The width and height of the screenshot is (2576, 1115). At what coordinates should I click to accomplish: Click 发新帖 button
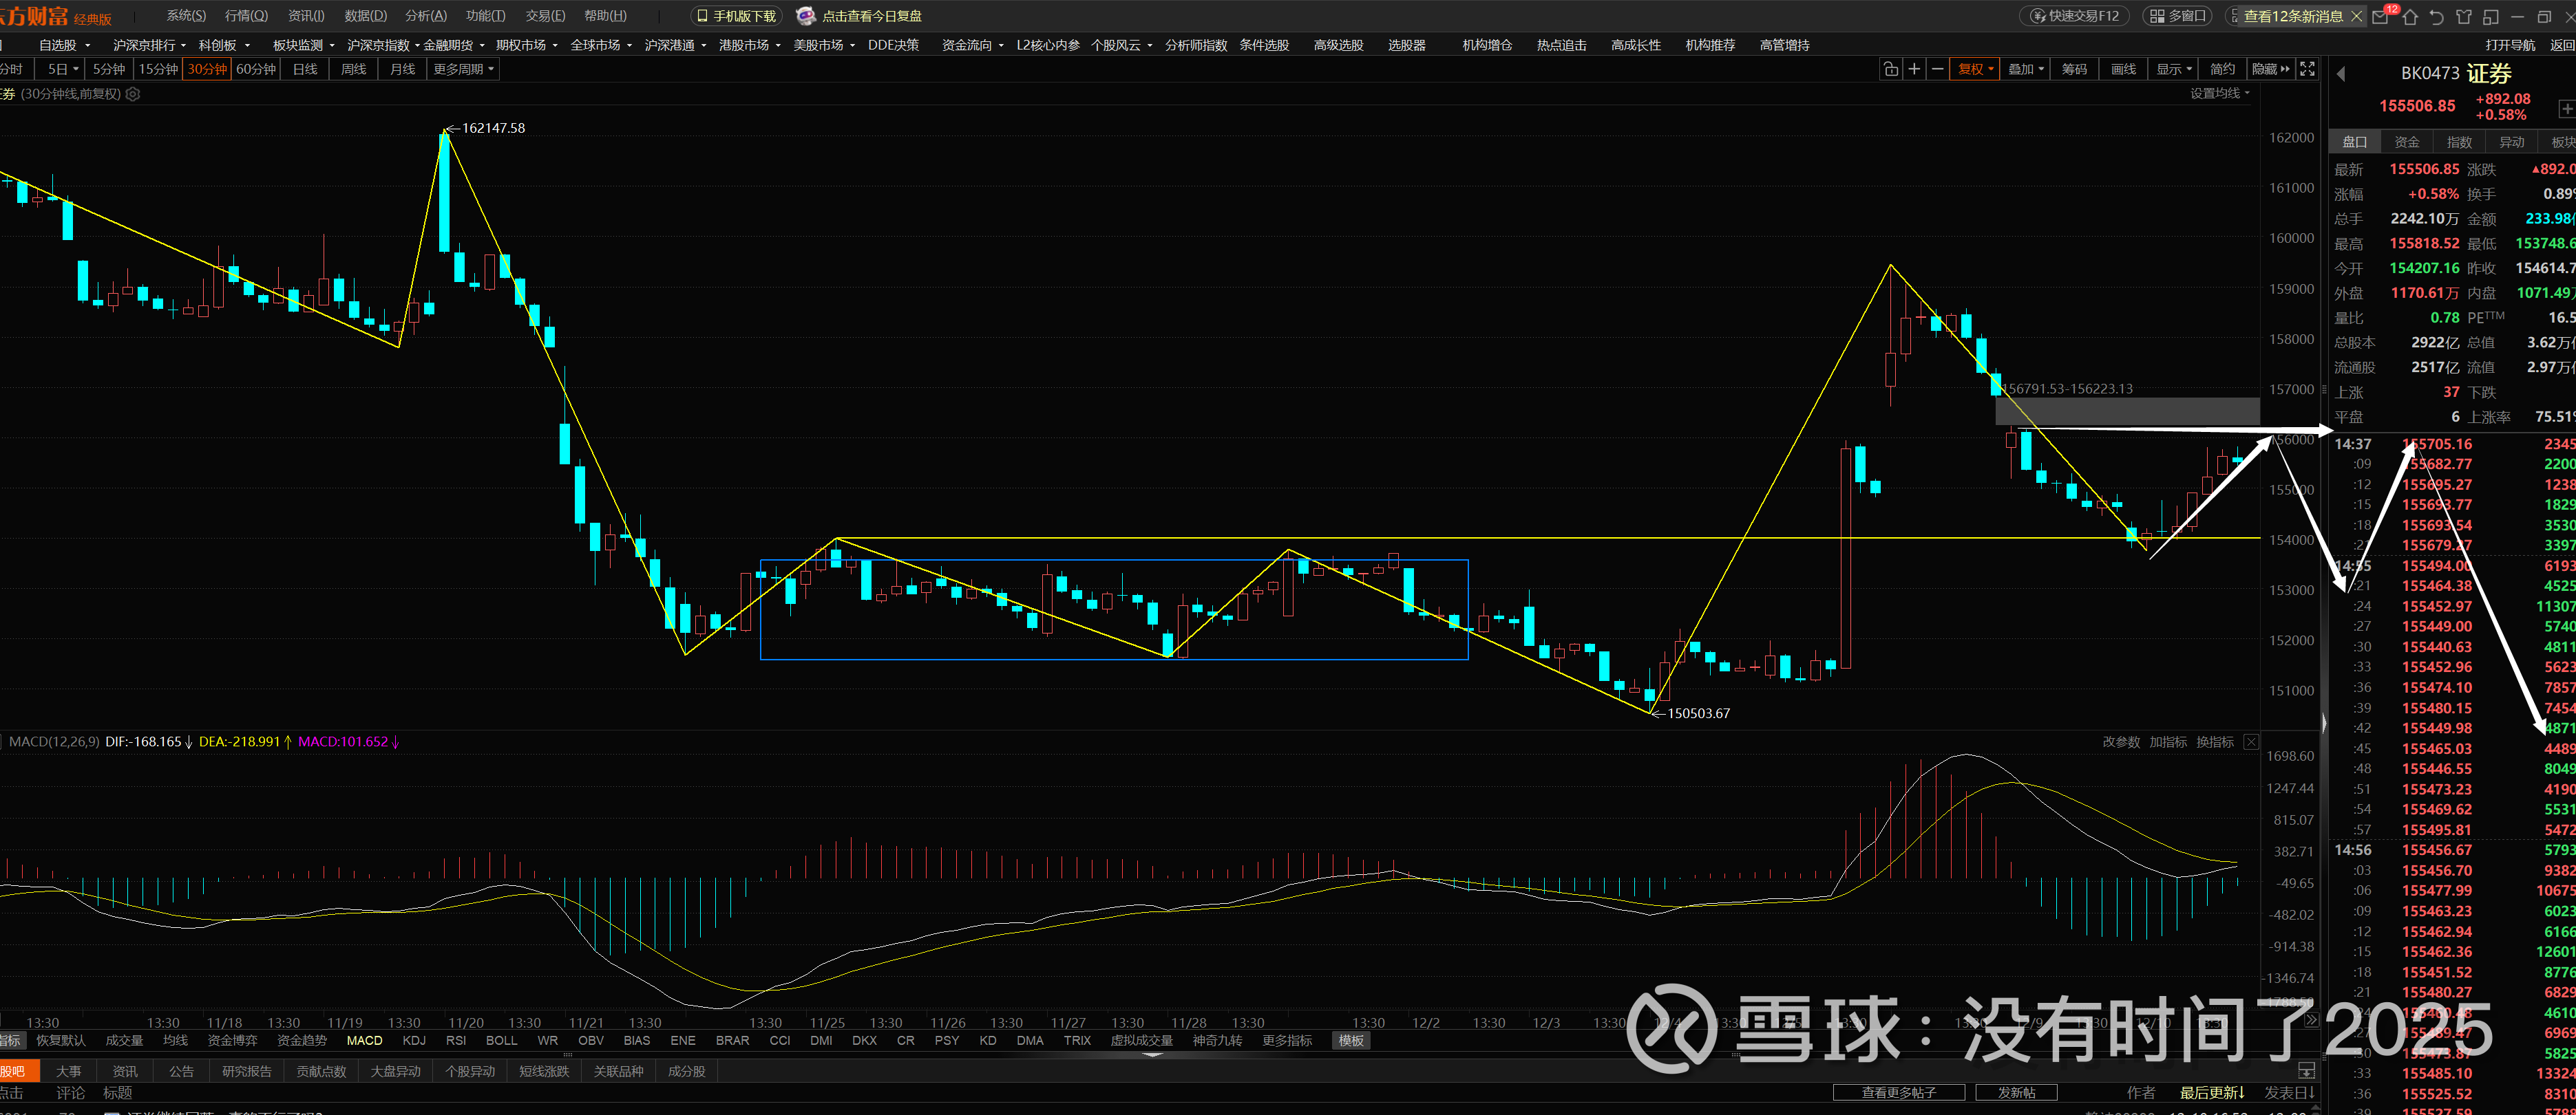click(x=2016, y=1092)
